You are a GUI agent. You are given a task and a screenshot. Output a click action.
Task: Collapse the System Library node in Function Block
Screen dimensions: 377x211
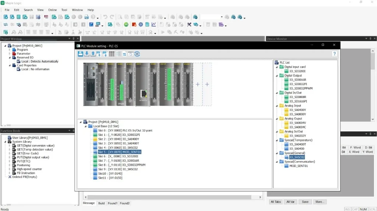[5, 142]
